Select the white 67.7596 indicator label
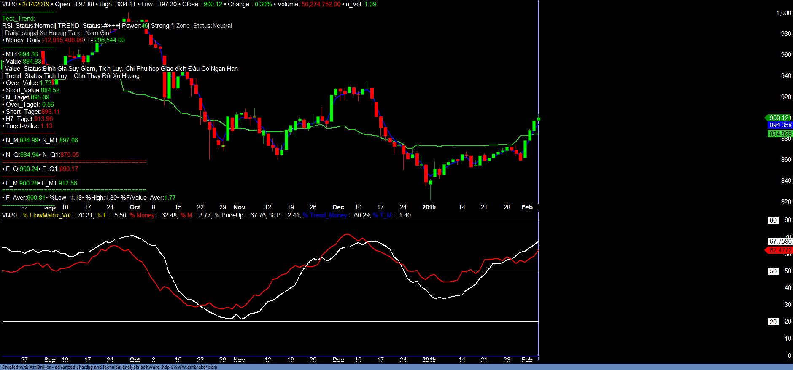 point(780,241)
